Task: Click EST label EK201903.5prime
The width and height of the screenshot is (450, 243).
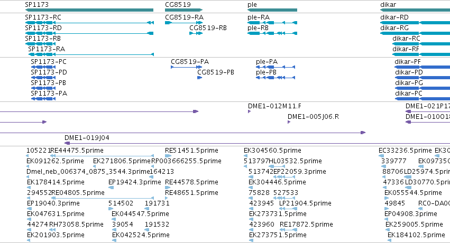Action: click(x=56, y=236)
